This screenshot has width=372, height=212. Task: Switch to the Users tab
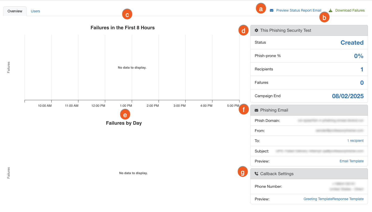click(x=35, y=11)
